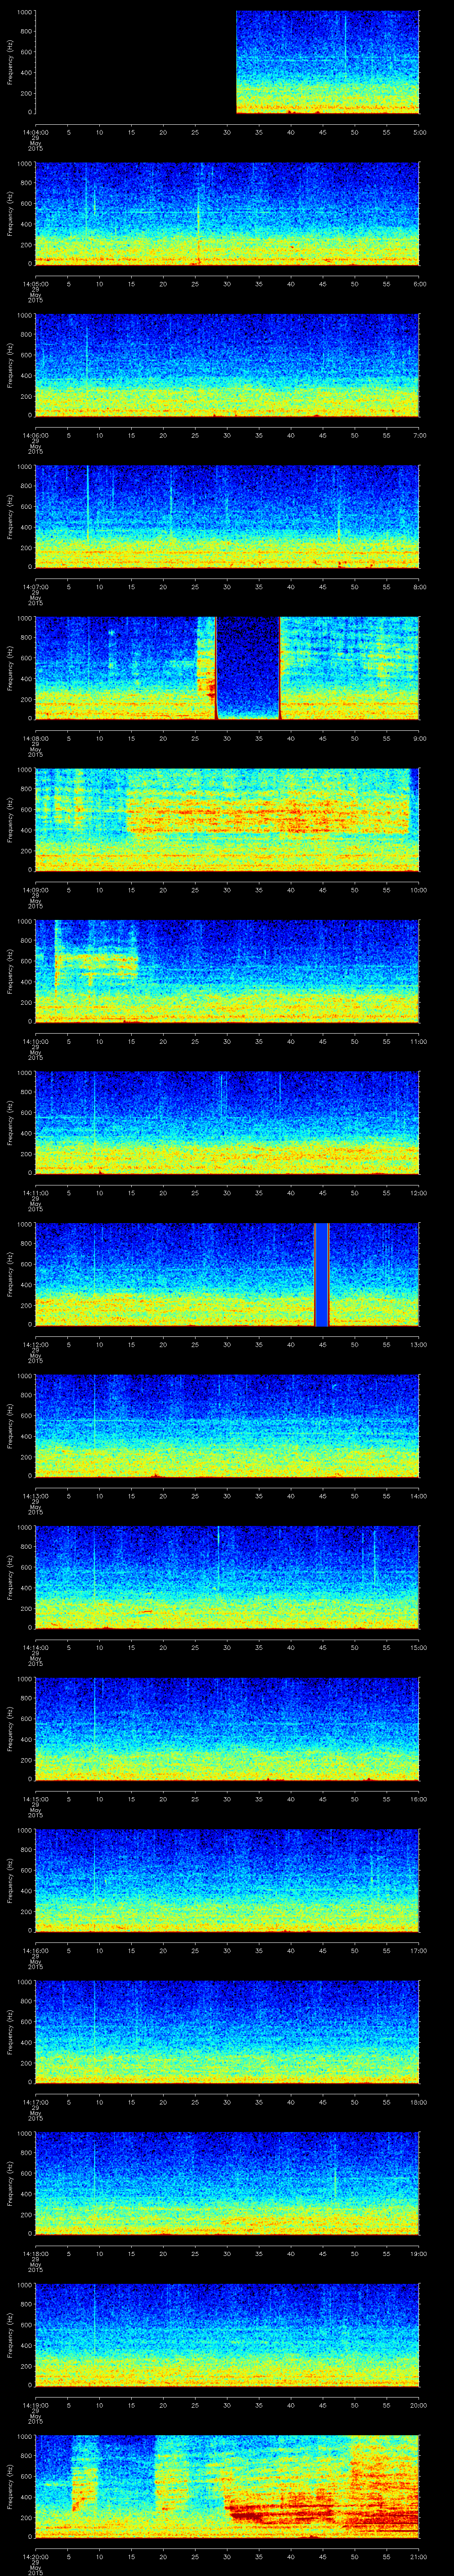Click the 9:00 end label of the 14:08 axis
Viewport: 454px width, 2576px height.
tap(419, 738)
